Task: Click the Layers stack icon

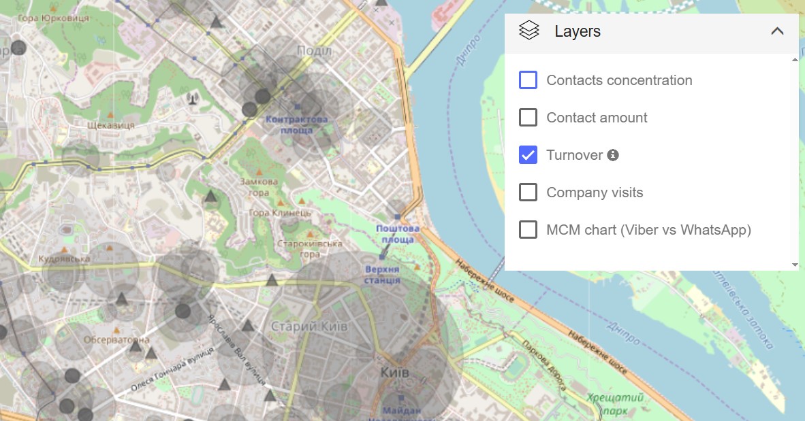Action: tap(529, 31)
